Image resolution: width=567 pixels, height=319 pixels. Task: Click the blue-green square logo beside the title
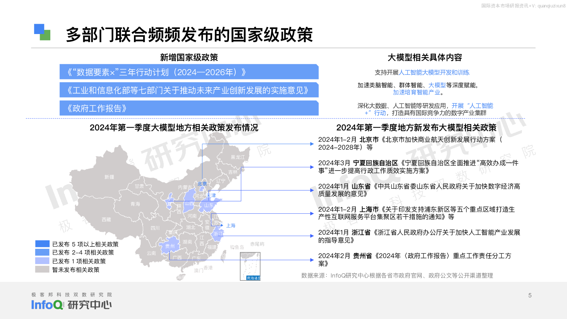point(42,32)
